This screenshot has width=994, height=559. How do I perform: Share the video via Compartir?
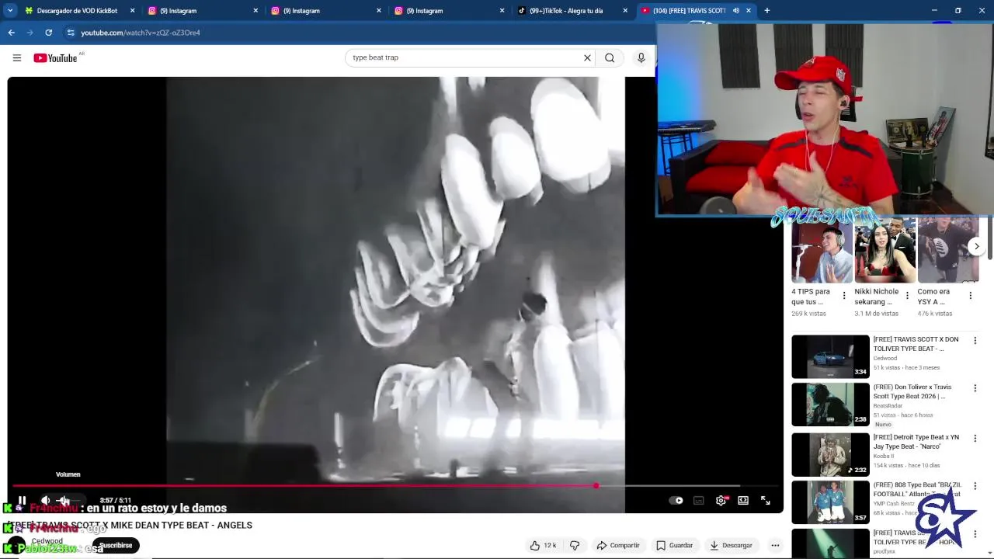click(x=618, y=546)
